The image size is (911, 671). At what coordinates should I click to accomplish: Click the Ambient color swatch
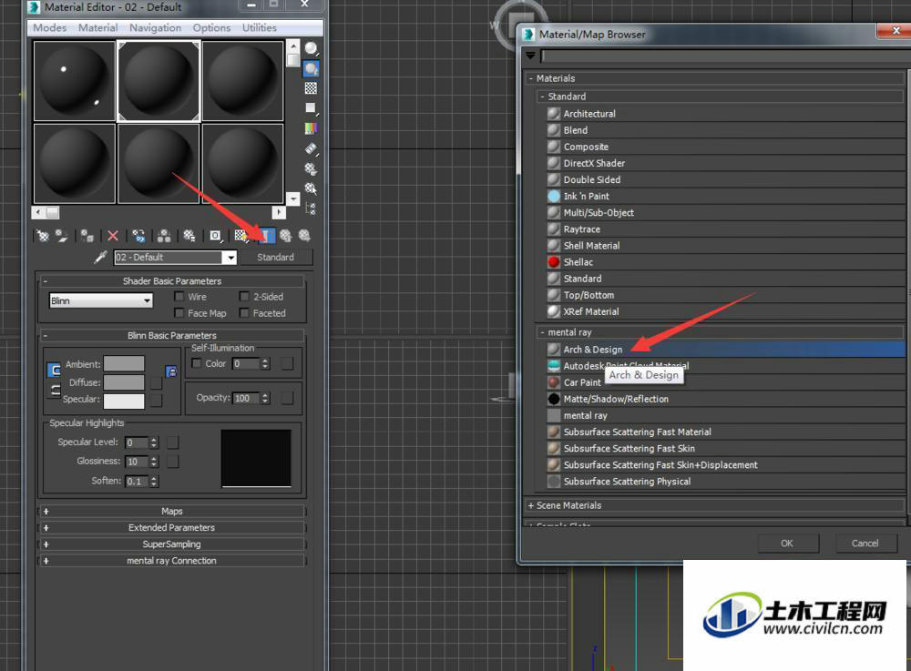click(x=124, y=364)
